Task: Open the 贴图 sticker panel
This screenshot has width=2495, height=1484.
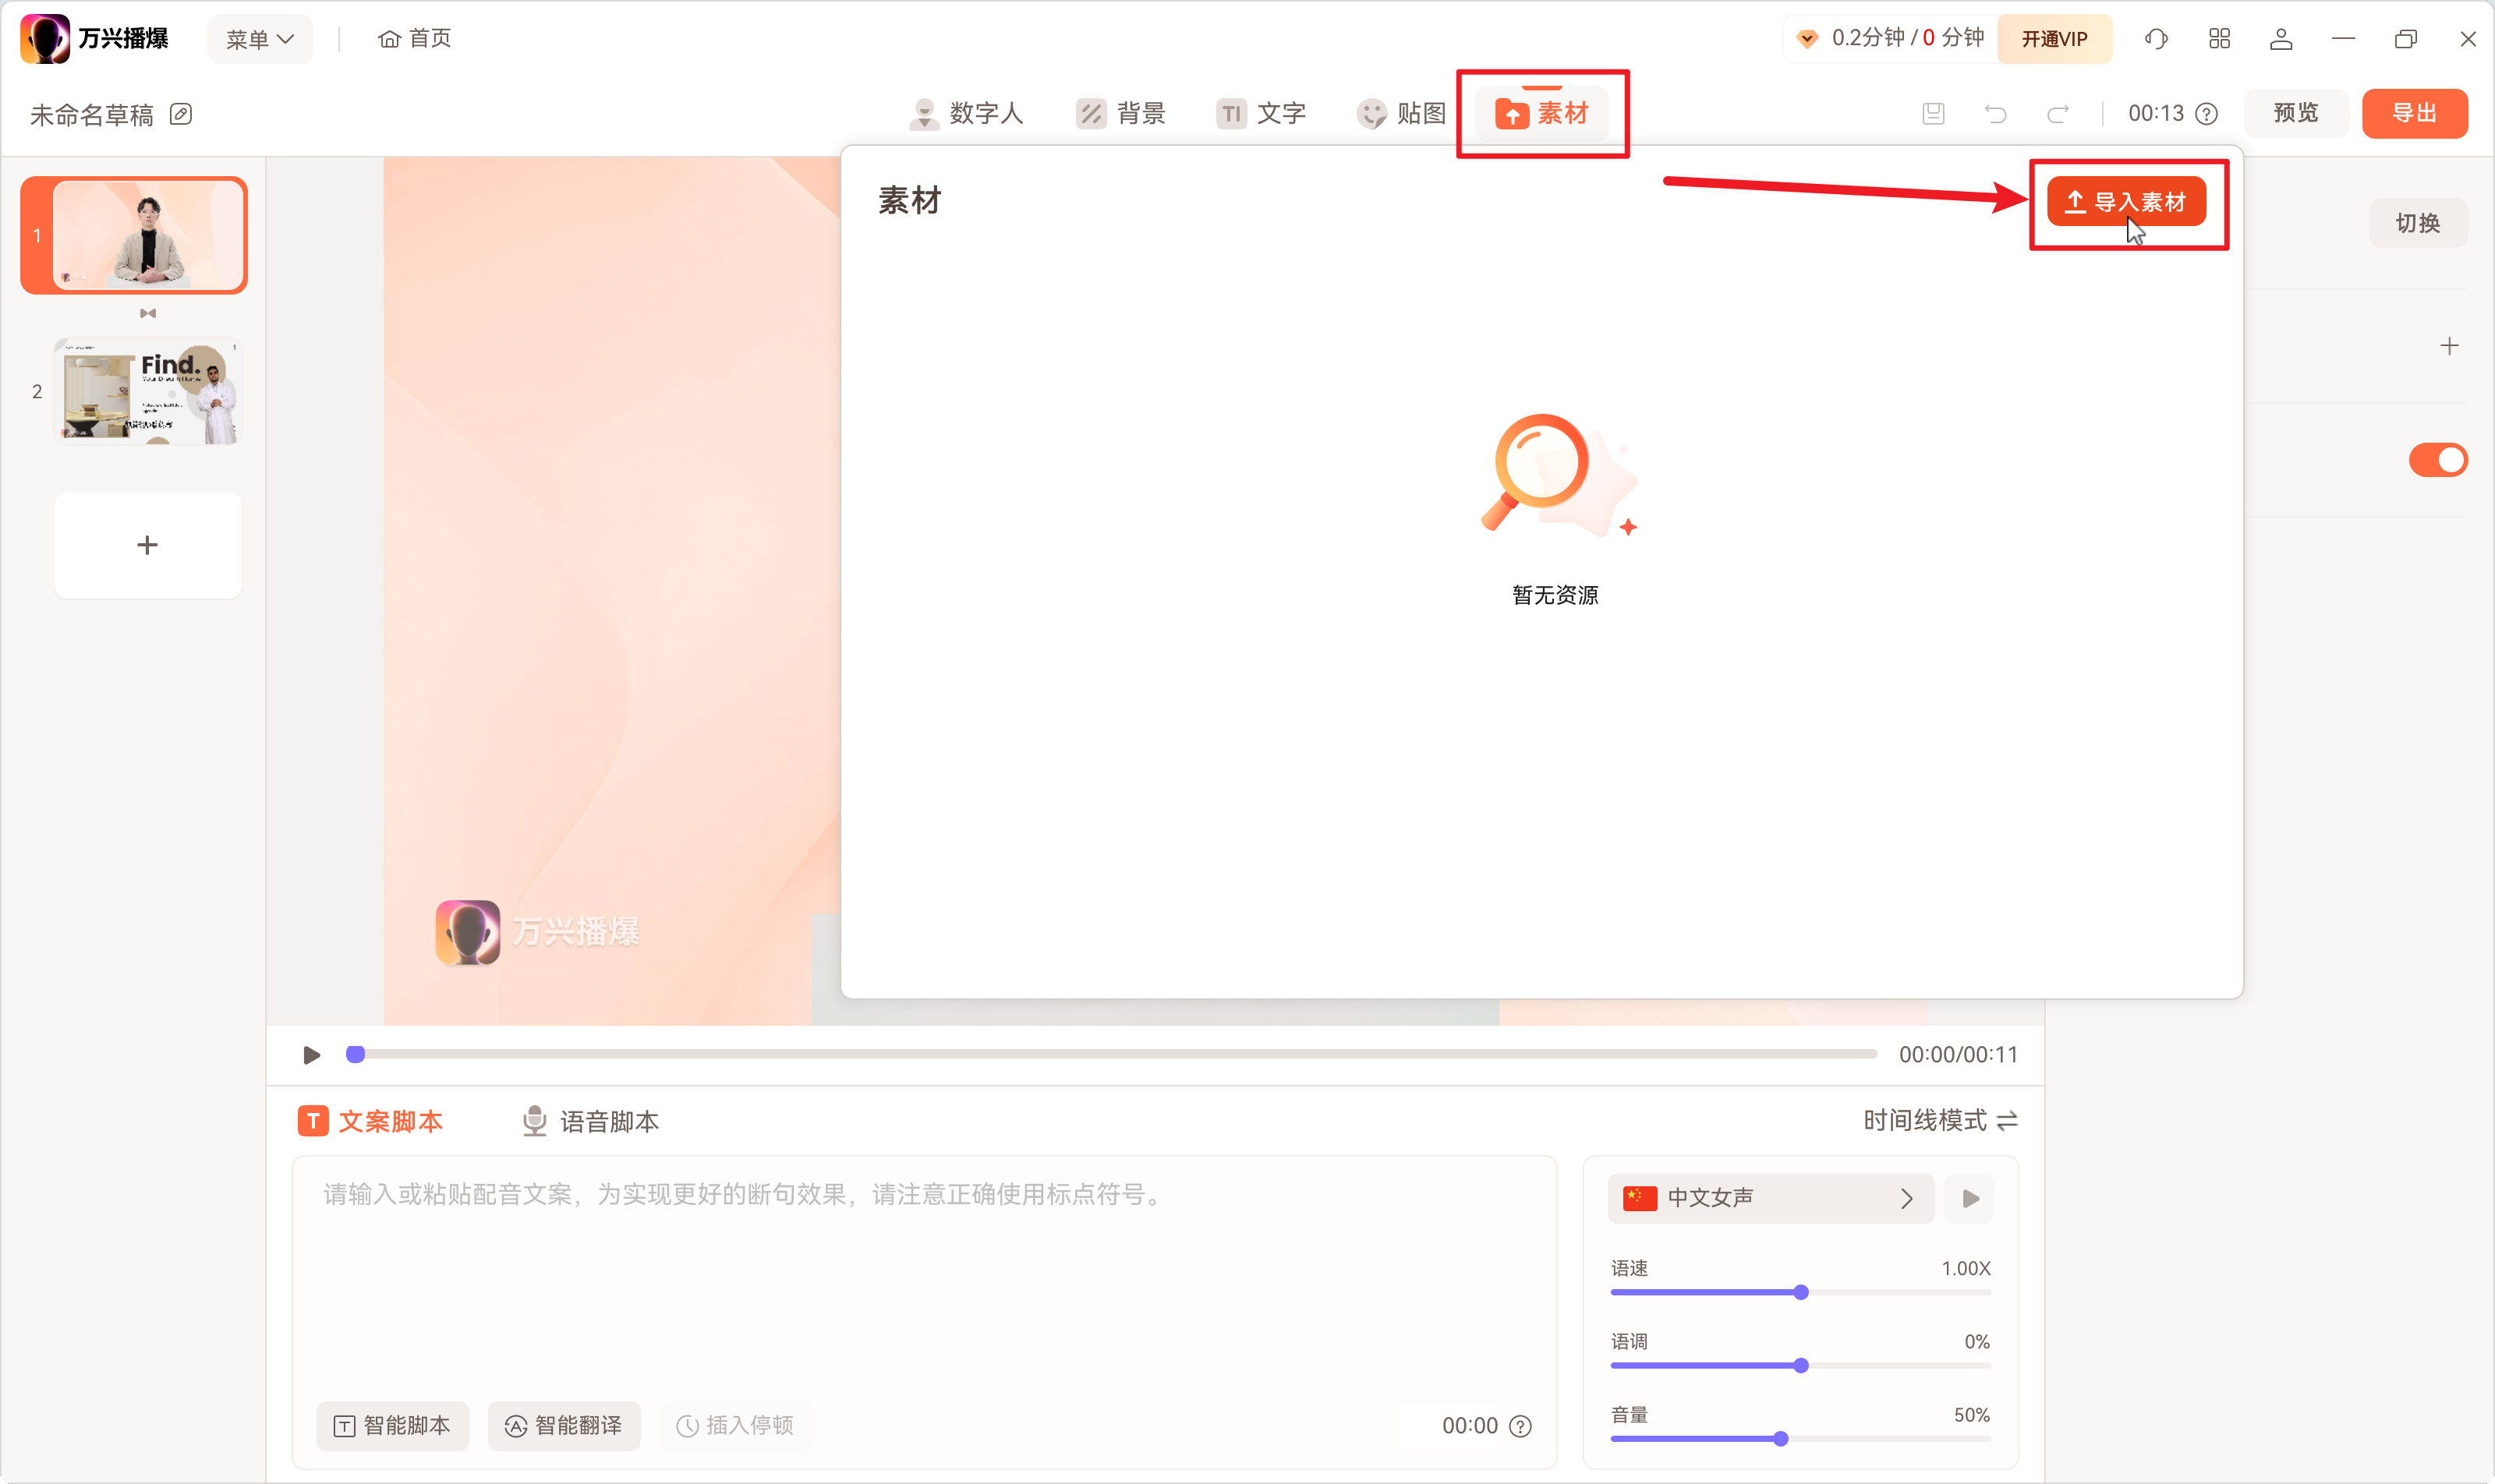Action: (1400, 113)
